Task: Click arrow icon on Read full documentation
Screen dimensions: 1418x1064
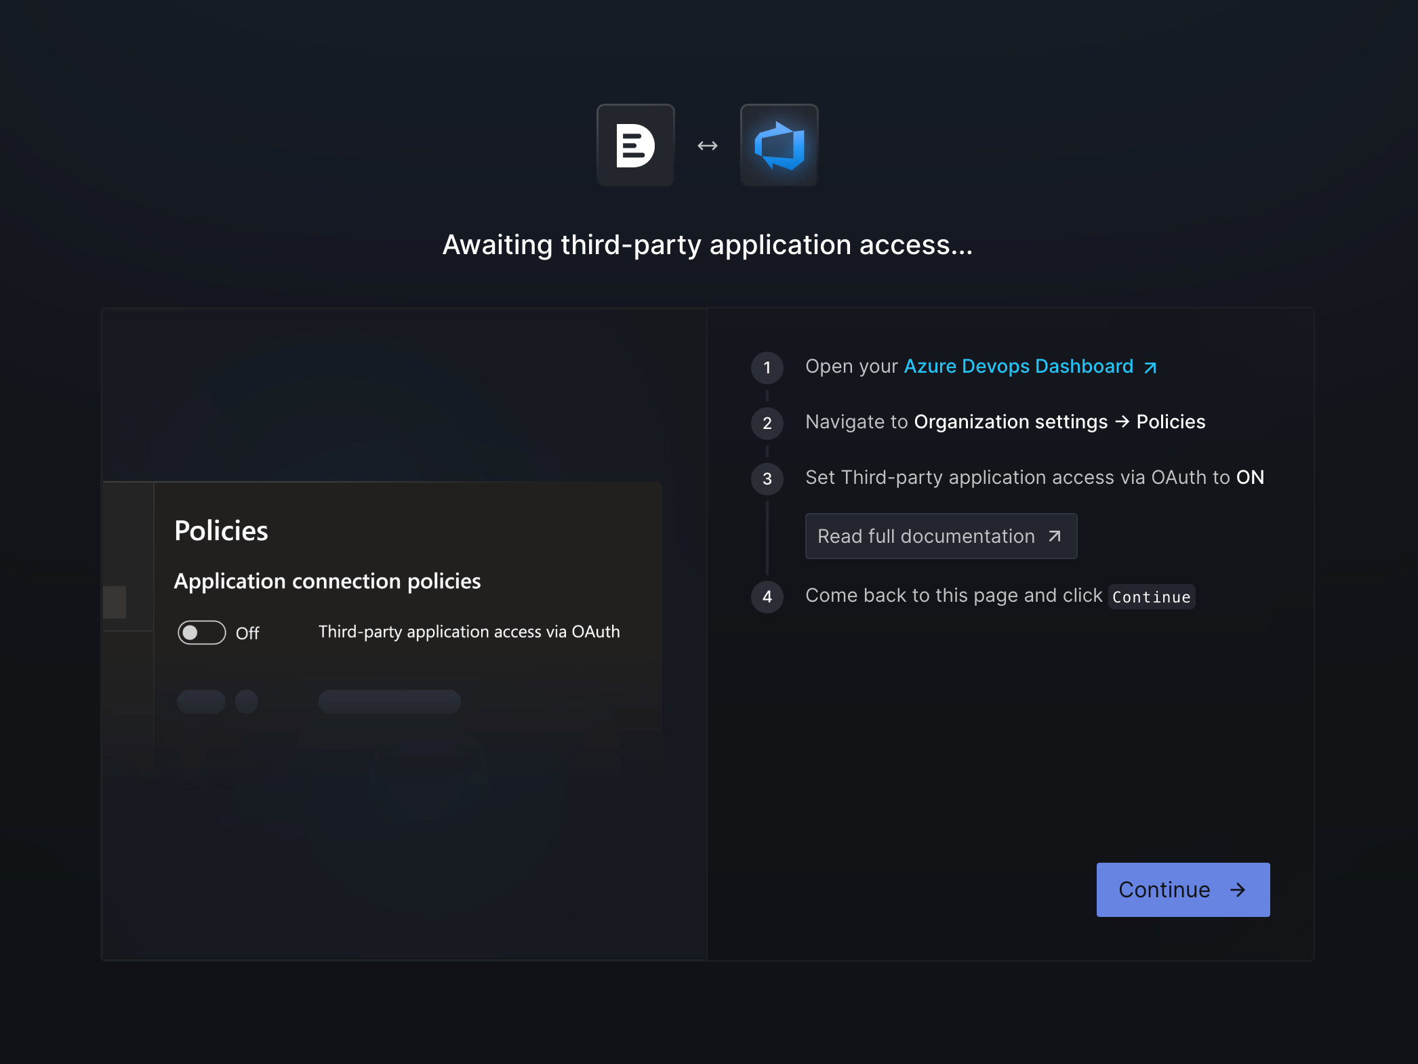Action: point(1055,536)
